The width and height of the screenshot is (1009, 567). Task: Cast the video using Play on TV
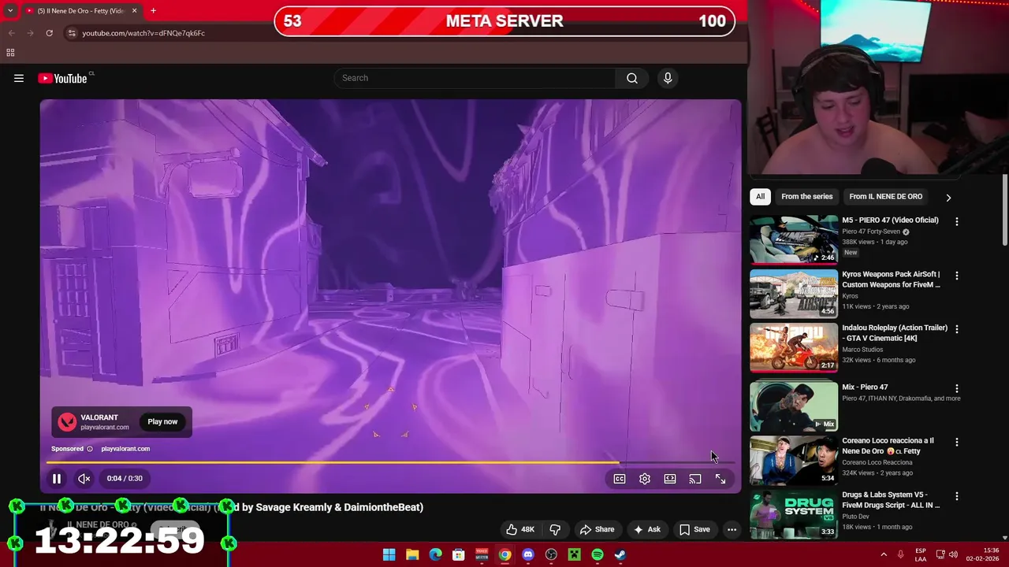coord(695,479)
